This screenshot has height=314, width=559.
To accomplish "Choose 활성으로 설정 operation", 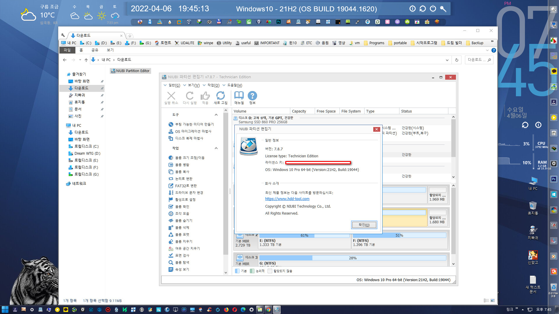I will 182,200.
